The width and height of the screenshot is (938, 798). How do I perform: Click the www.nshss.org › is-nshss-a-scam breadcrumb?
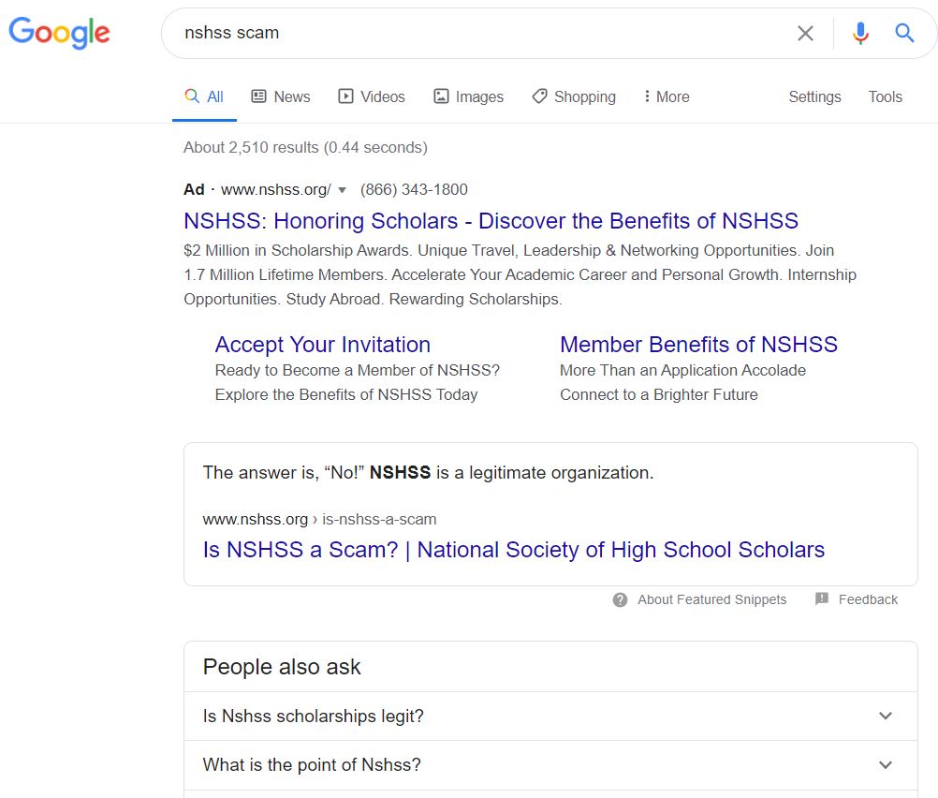[x=319, y=519]
